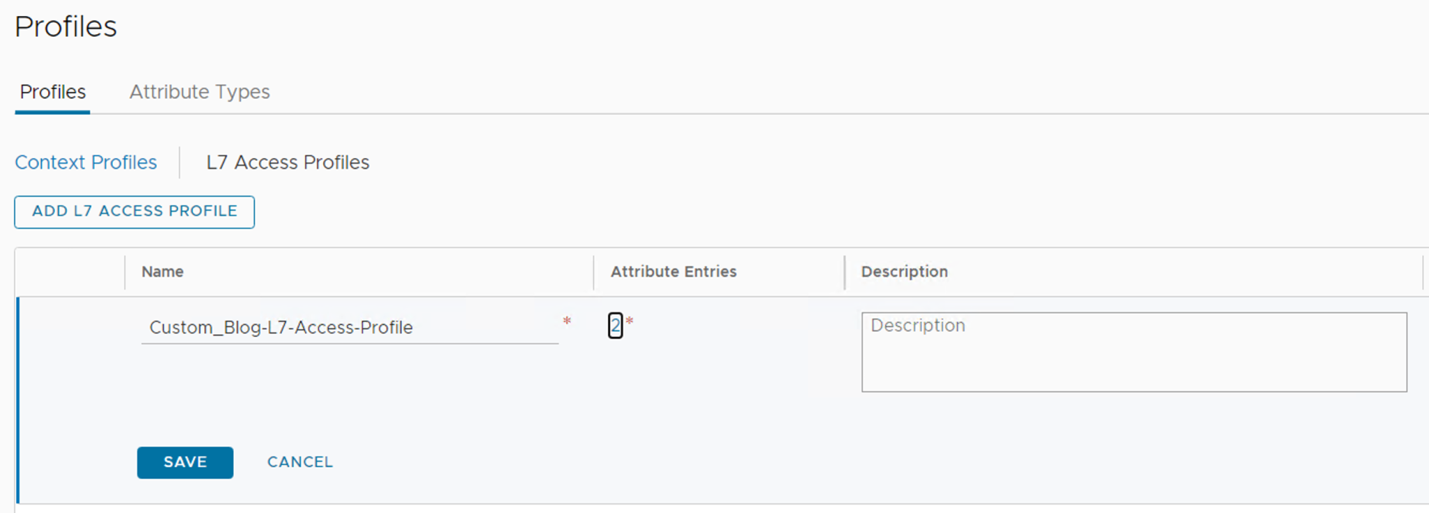The width and height of the screenshot is (1429, 513).
Task: Open the attribute entries count link "2"
Action: click(x=615, y=326)
